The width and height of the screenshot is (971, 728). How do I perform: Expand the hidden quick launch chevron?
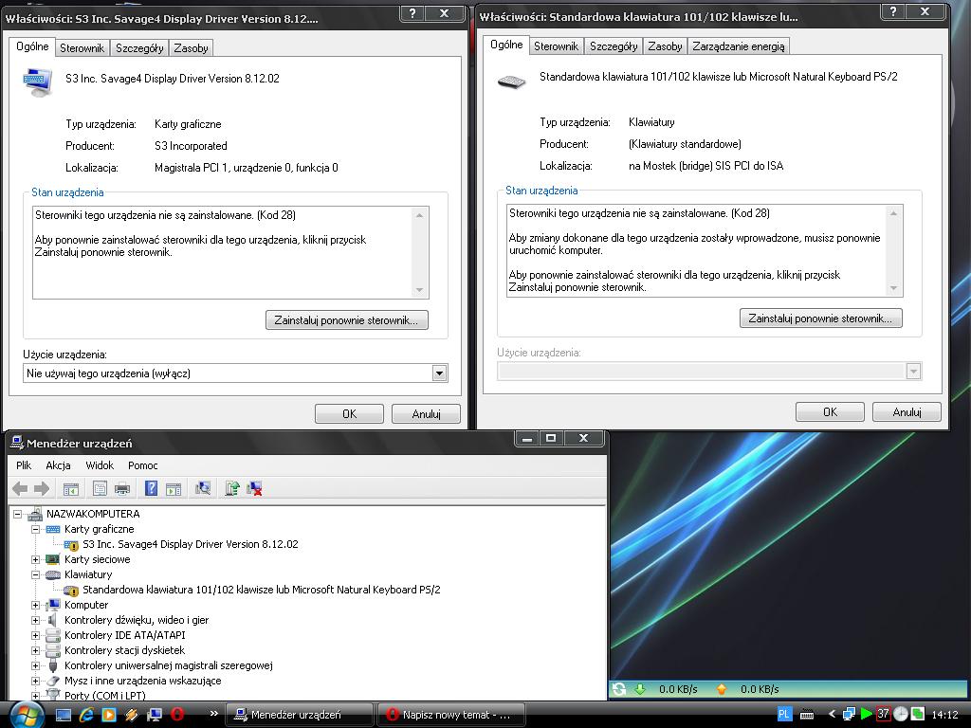(213, 713)
